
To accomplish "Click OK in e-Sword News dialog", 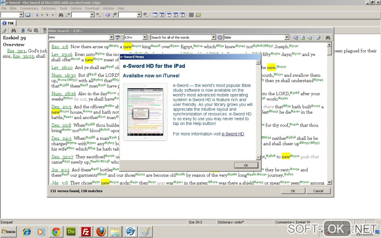I will tap(246, 165).
